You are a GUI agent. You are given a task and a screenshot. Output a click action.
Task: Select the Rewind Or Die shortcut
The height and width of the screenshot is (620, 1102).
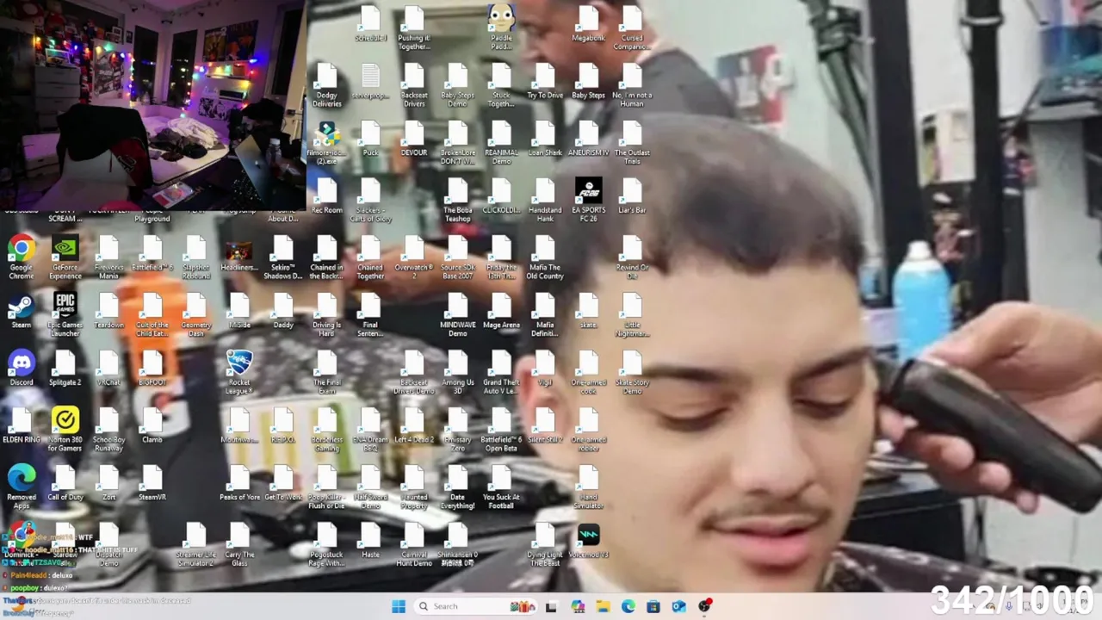[632, 258]
